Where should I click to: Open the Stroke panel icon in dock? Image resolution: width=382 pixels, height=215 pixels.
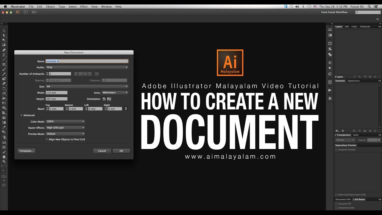point(330,30)
